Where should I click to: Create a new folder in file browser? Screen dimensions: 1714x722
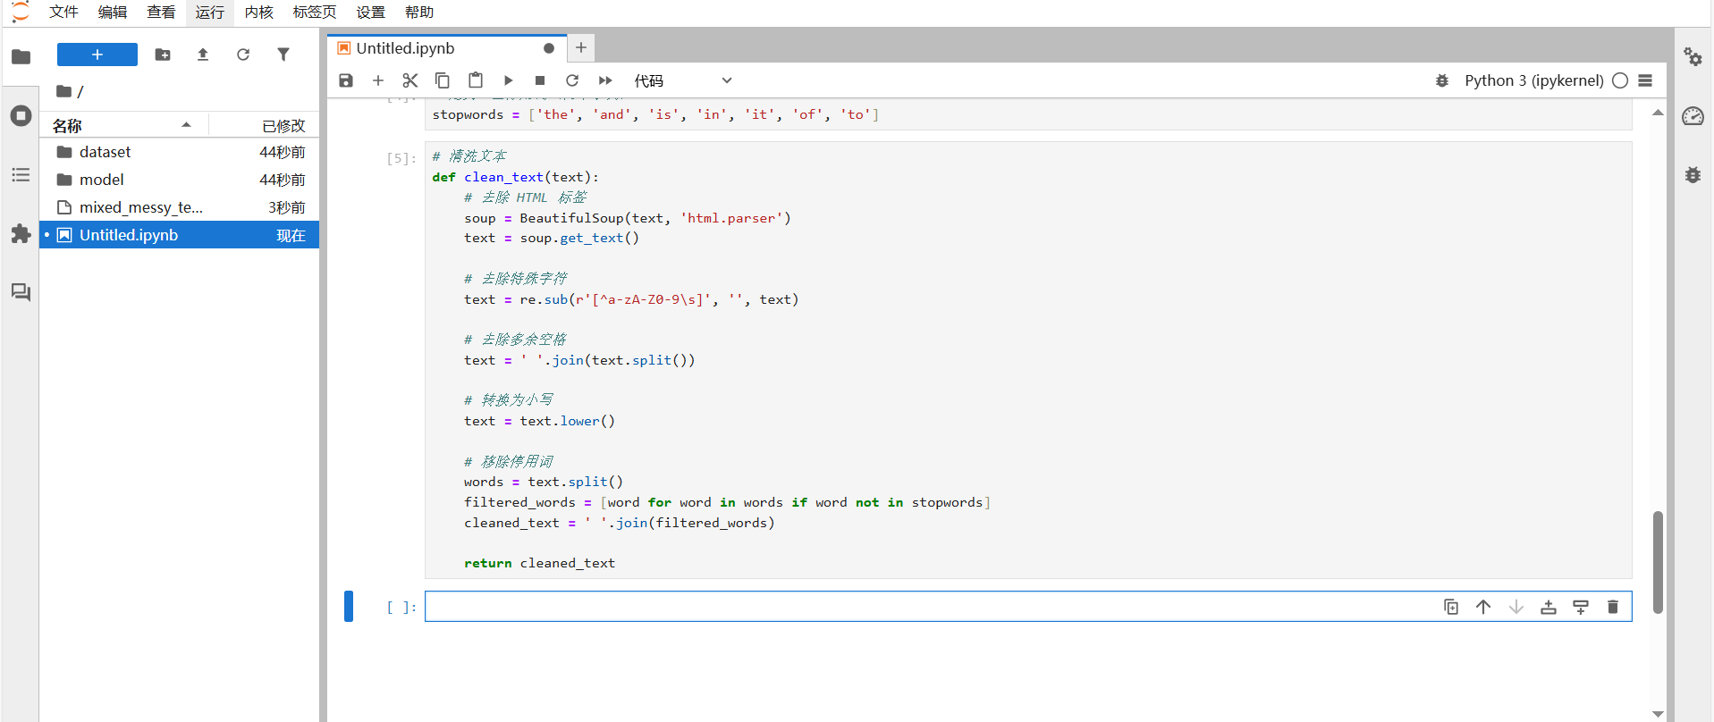163,55
